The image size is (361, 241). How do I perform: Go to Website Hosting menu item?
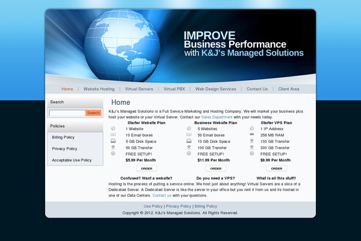click(x=99, y=89)
